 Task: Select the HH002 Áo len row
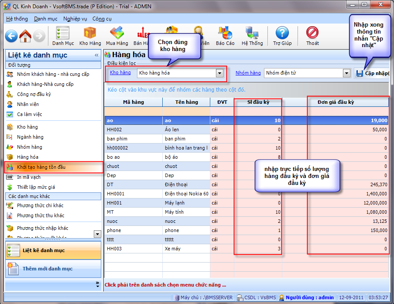coord(247,130)
